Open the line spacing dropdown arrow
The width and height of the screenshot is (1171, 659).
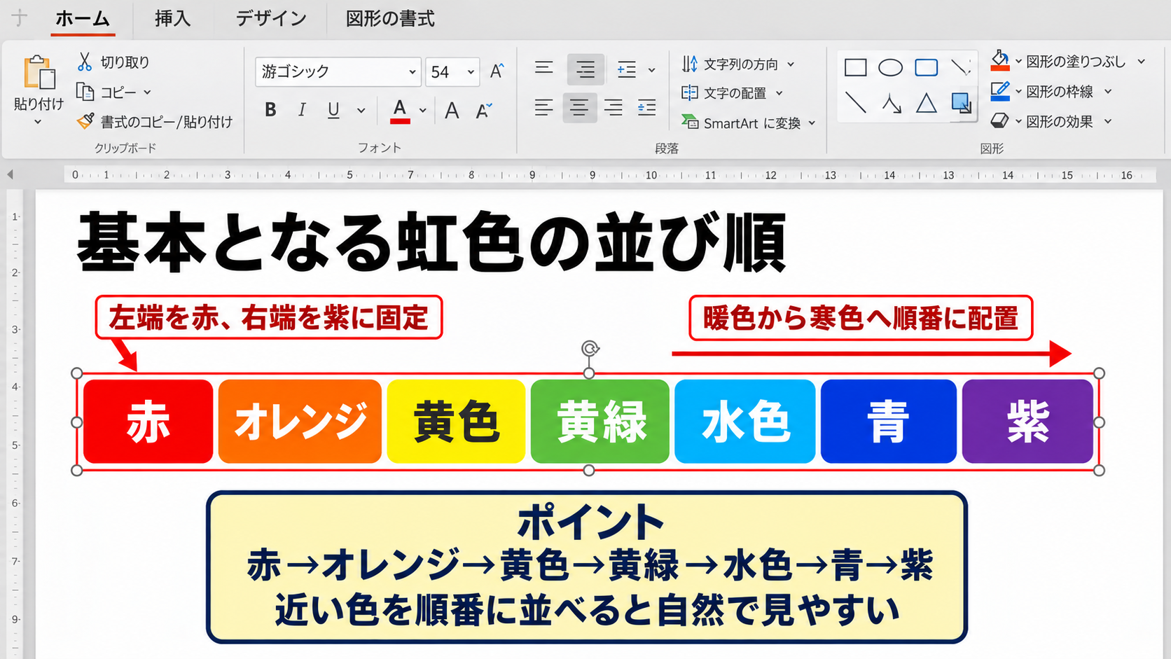click(651, 70)
